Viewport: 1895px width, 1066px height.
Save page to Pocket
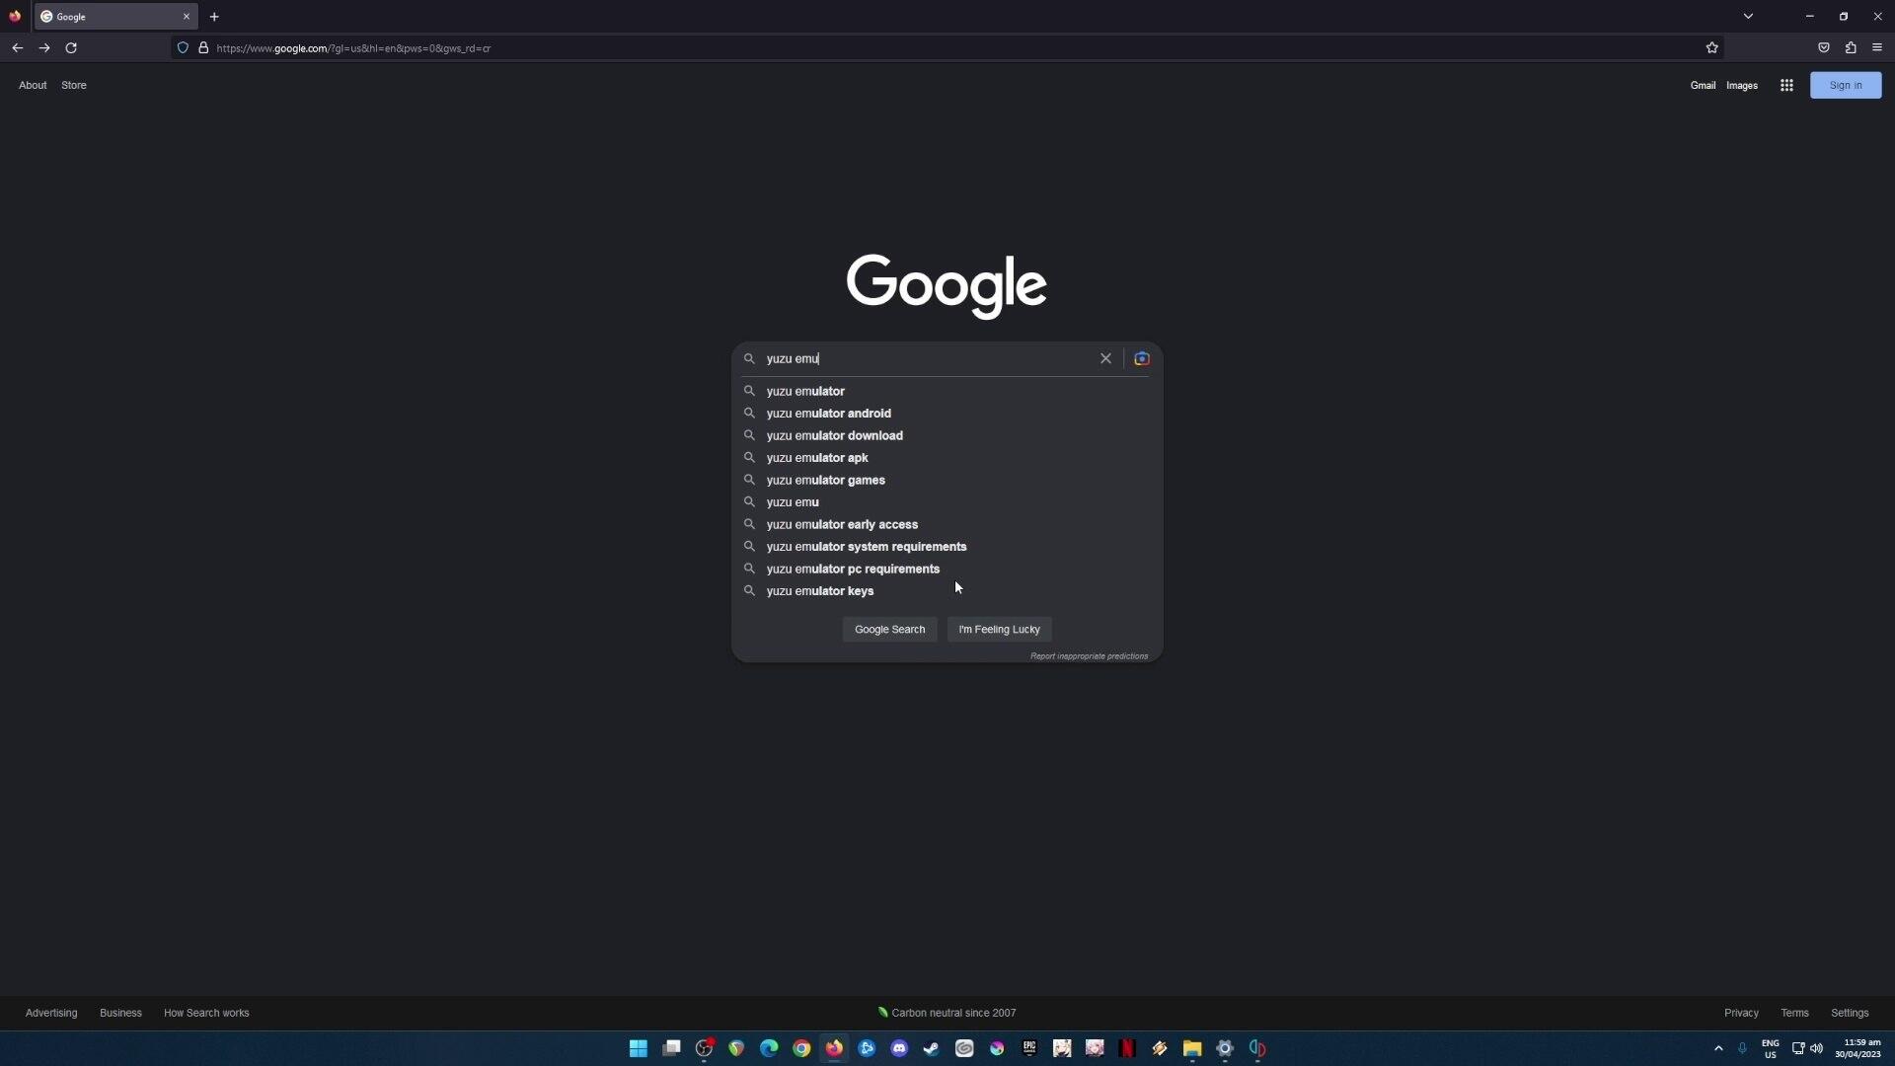pos(1824,47)
